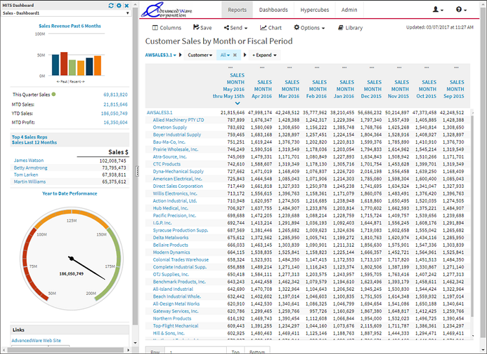Screen dimensions: 487x354
Task: Open the report Library
Action: coord(351,28)
